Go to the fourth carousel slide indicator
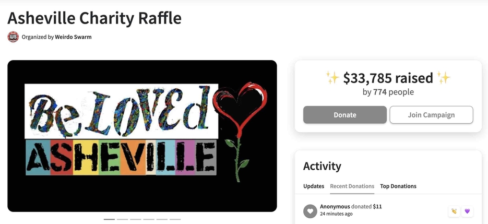Image resolution: width=488 pixels, height=224 pixels. coord(149,219)
